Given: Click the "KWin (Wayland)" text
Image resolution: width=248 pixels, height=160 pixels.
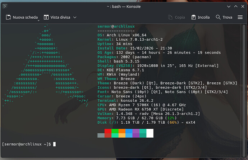Looking at the screenshot, I should click(x=123, y=74).
